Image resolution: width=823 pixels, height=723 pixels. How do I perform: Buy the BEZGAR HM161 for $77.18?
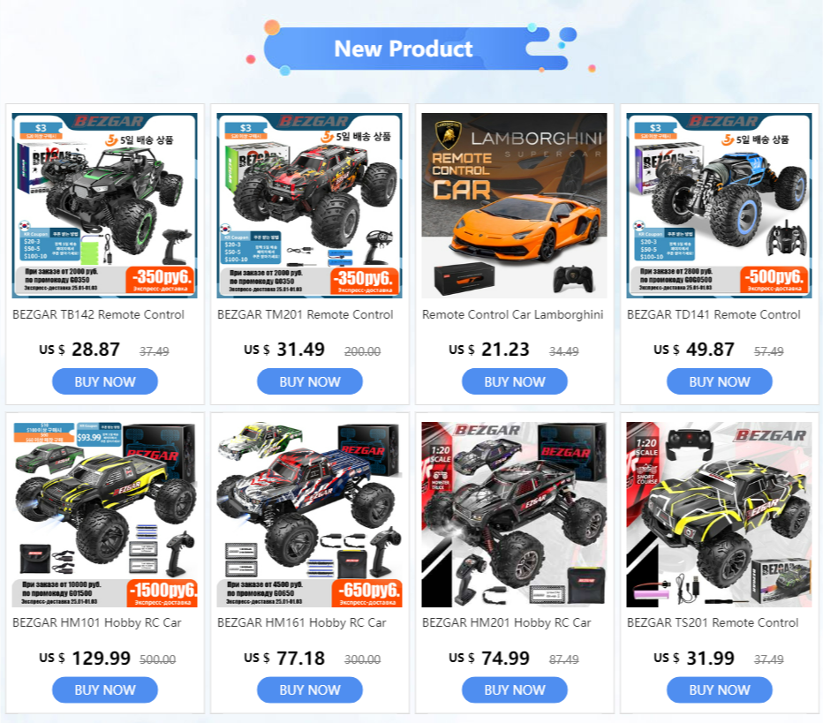[x=310, y=690]
